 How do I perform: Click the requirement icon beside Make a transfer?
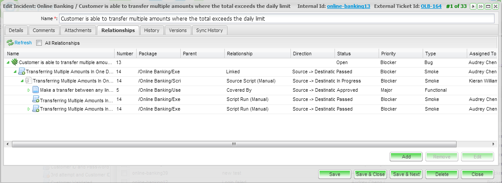click(x=36, y=90)
